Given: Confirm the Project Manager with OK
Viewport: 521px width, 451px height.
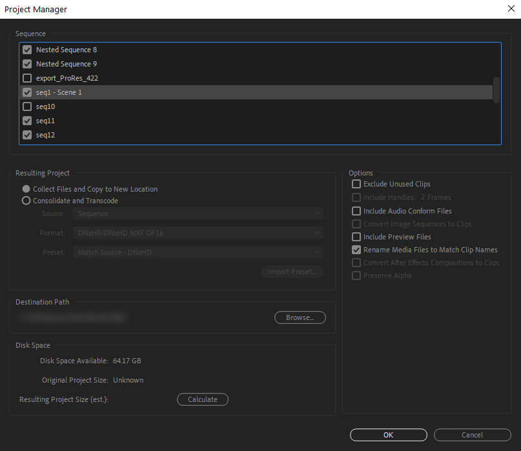Looking at the screenshot, I should (x=388, y=434).
